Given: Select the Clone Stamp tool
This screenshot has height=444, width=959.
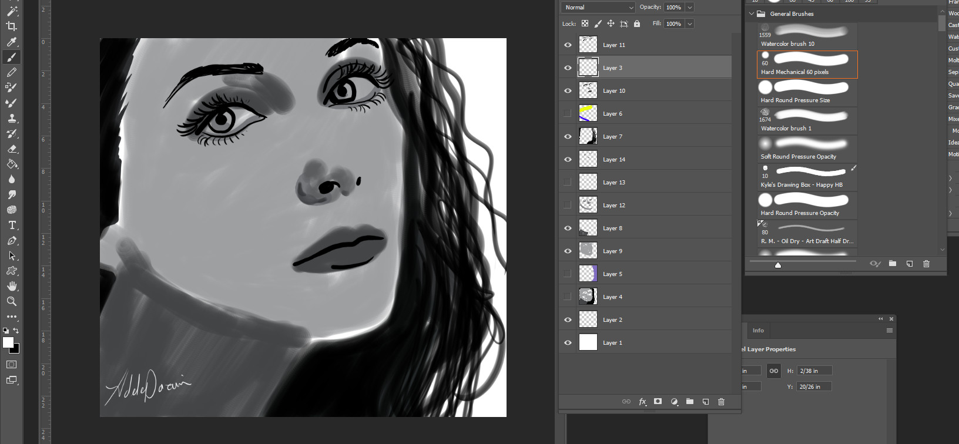Looking at the screenshot, I should point(11,118).
